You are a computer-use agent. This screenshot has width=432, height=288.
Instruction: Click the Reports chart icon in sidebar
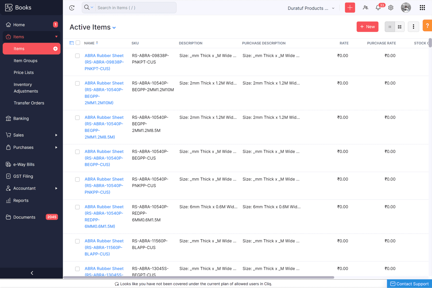point(8,200)
